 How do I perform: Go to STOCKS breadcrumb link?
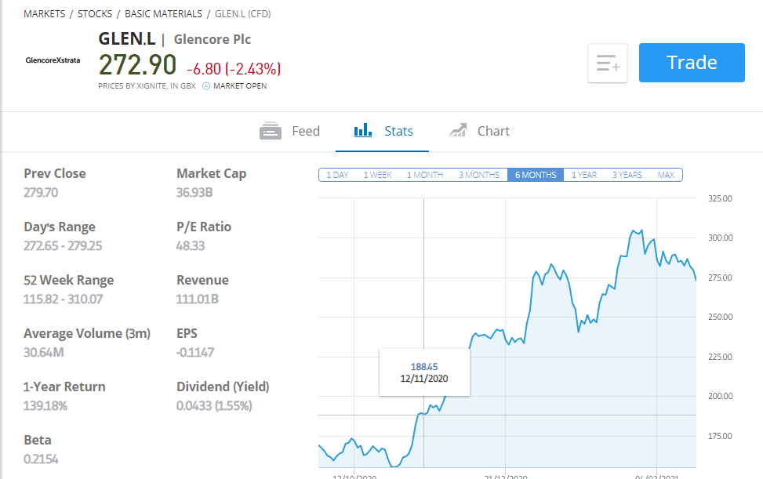(95, 14)
